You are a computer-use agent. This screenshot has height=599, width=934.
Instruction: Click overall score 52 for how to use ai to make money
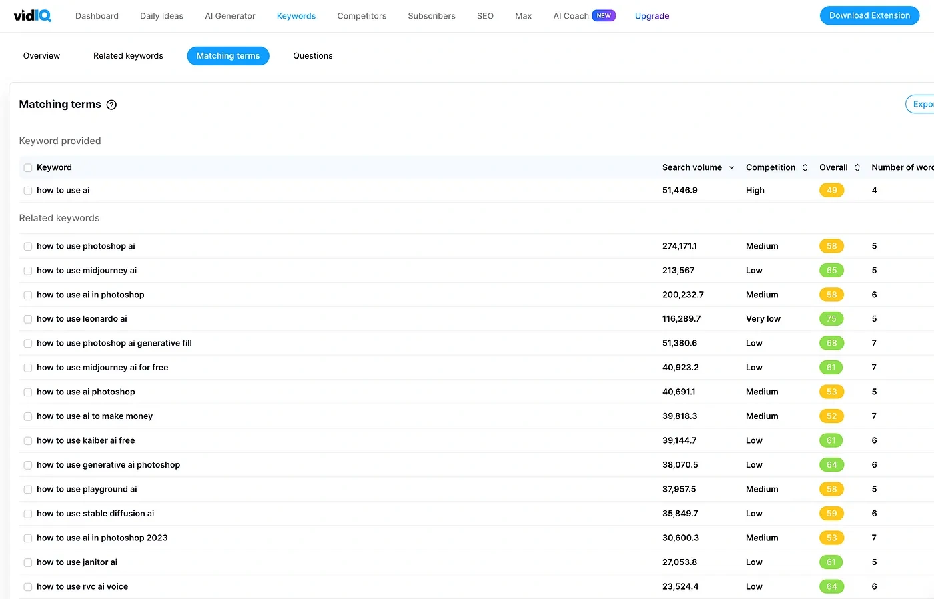pos(831,416)
